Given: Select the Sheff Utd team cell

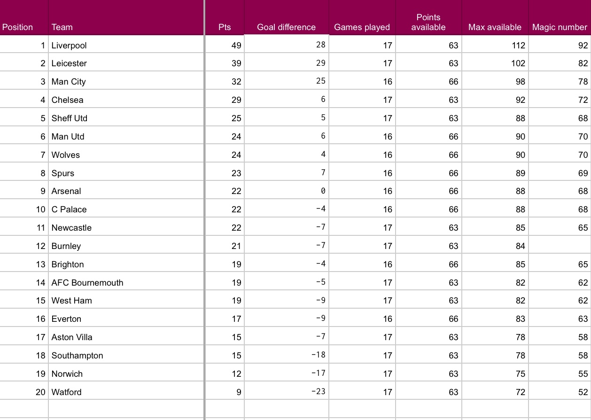Looking at the screenshot, I should (x=69, y=118).
